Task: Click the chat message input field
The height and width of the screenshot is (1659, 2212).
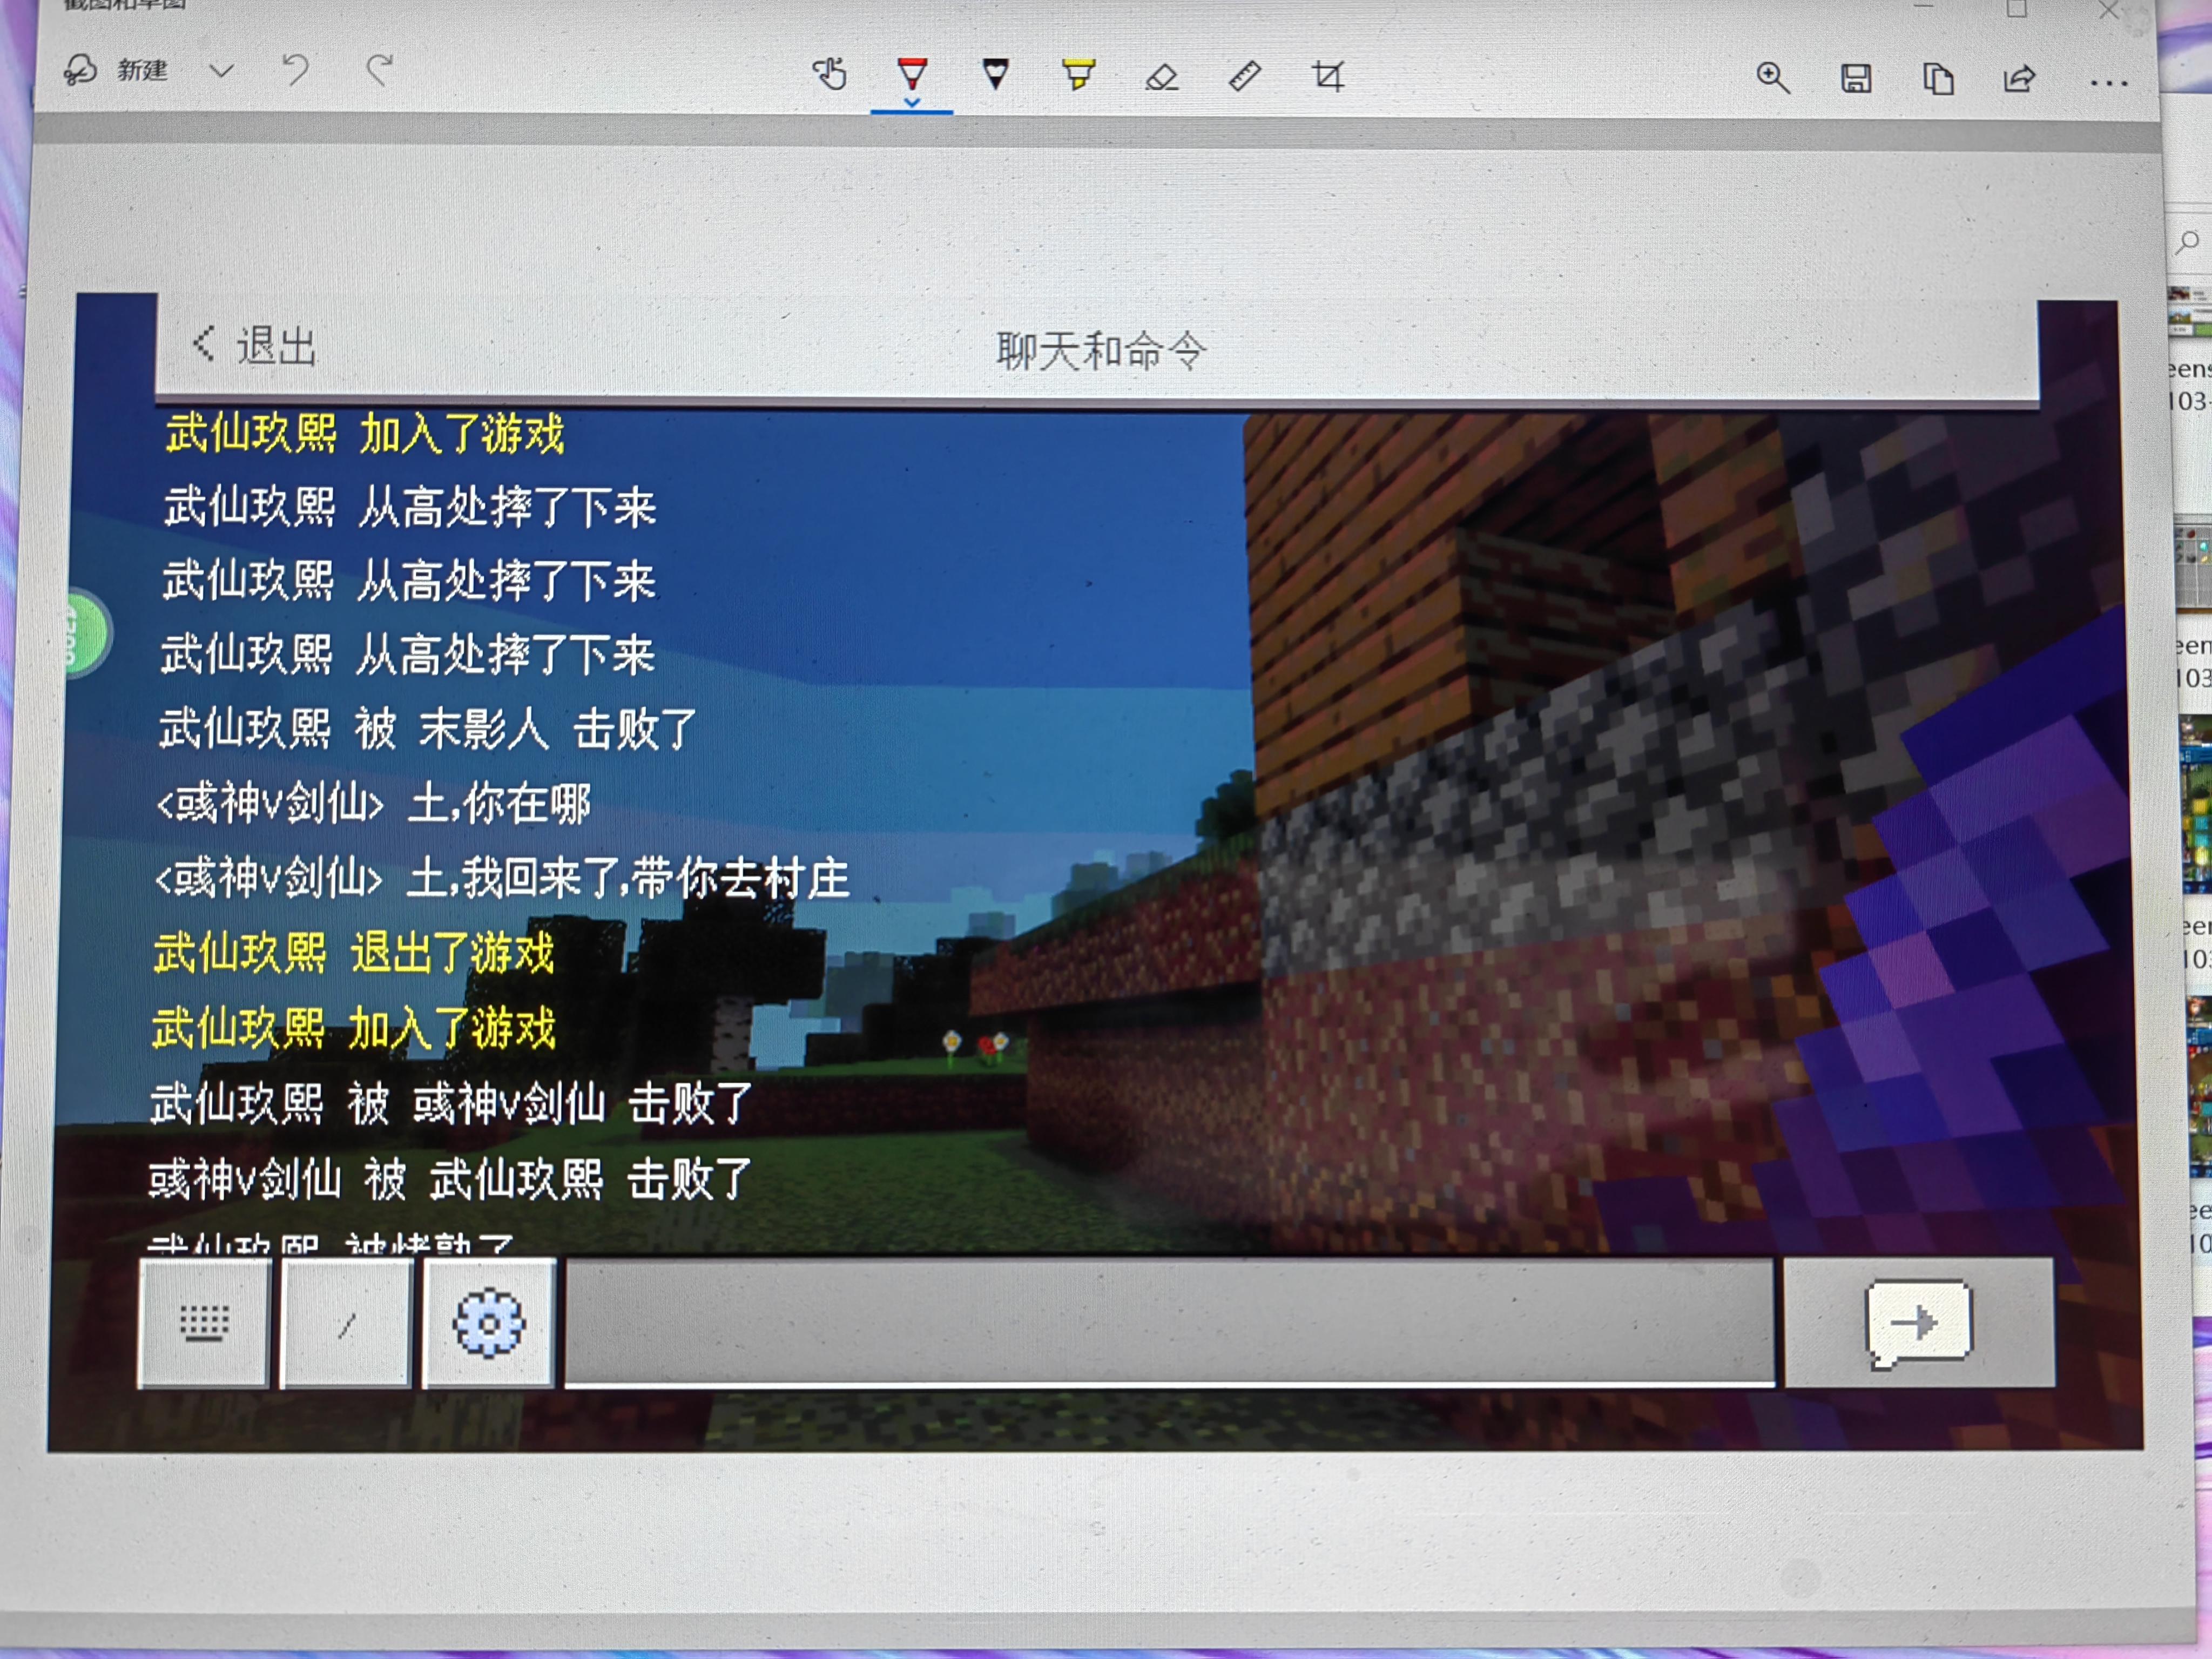Action: 1170,1322
